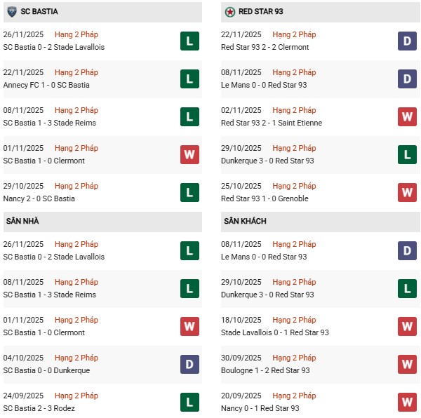421x418 pixels.
Task: Open the Red Star 93 1 - 0 Grenoble match
Action: pyautogui.click(x=265, y=198)
